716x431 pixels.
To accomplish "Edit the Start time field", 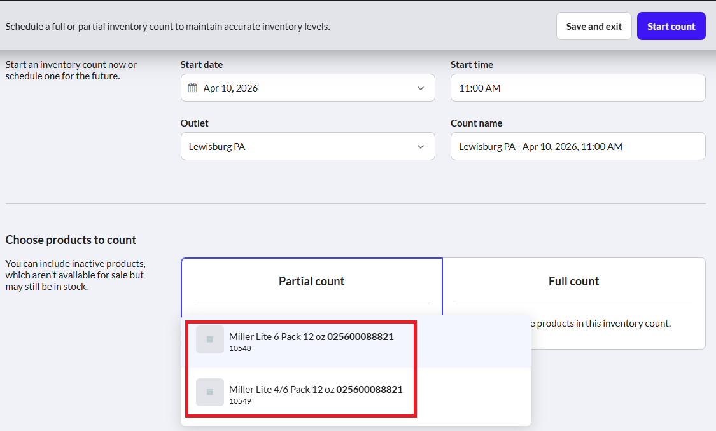I will (x=578, y=88).
